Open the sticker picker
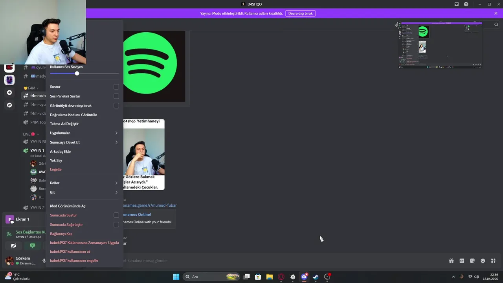Screen dimensions: 503x283 [x=472, y=261]
